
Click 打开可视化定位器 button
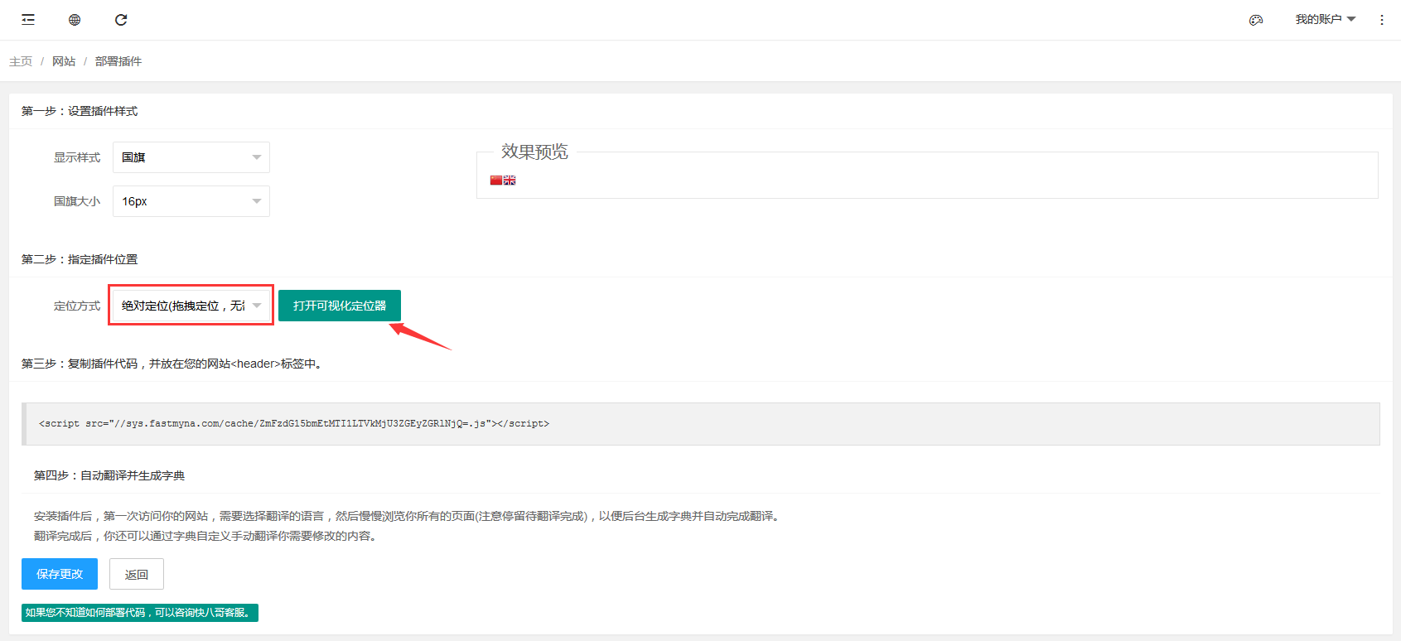coord(340,306)
